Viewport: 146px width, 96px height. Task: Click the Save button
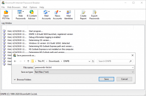click(x=106, y=79)
